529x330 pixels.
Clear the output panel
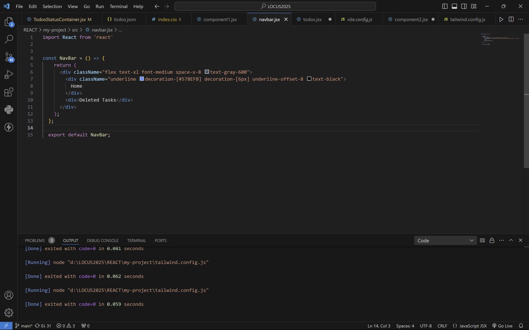click(x=482, y=240)
